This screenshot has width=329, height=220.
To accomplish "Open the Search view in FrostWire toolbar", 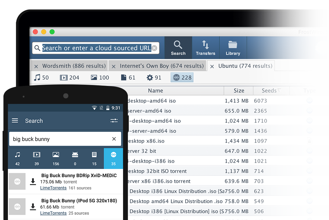I will (x=178, y=48).
